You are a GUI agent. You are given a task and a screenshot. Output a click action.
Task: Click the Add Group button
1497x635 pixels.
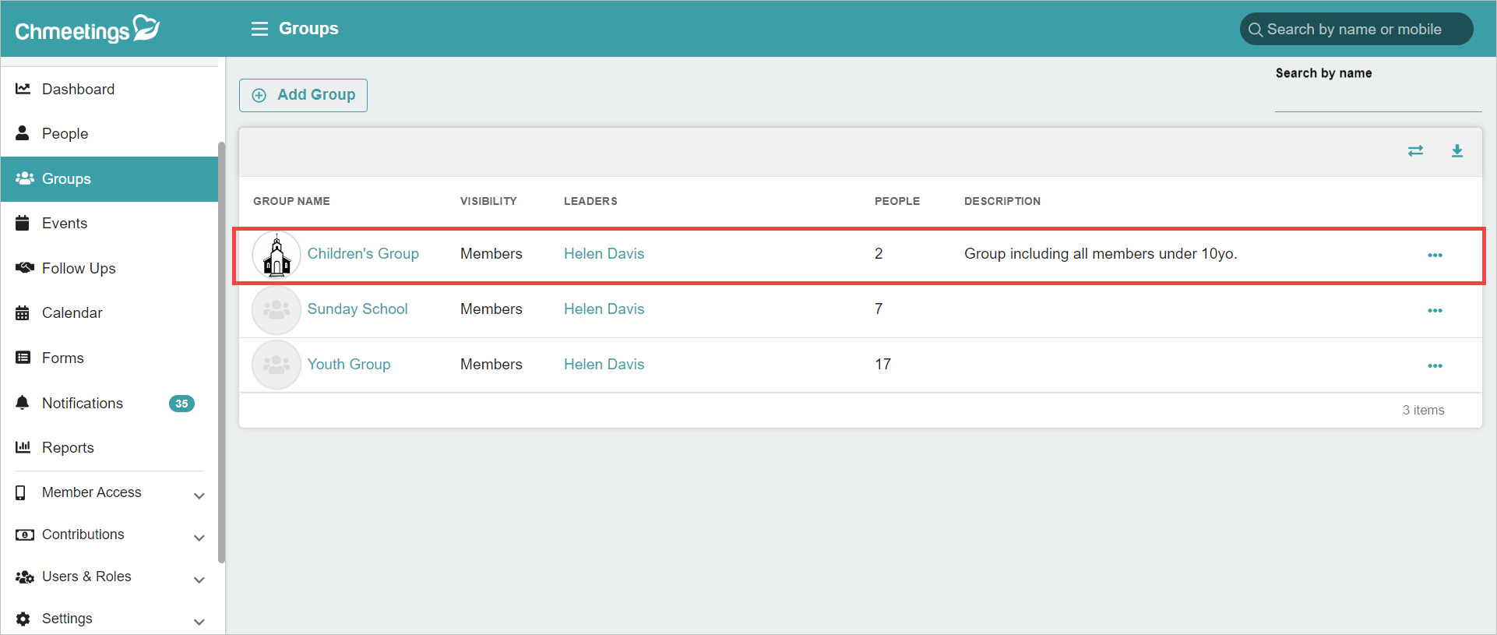point(303,95)
